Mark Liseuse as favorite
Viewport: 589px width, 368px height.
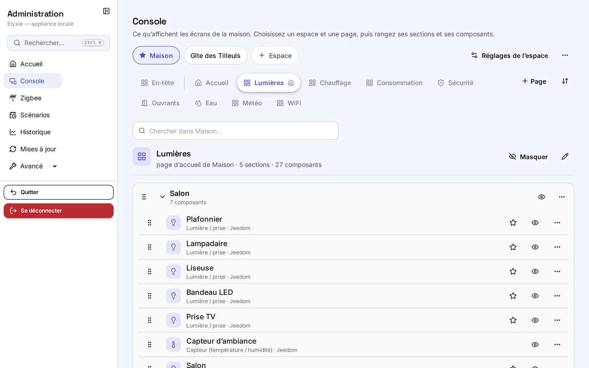click(513, 271)
